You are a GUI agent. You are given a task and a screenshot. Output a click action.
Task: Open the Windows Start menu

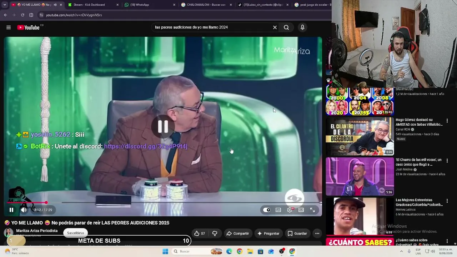165,251
